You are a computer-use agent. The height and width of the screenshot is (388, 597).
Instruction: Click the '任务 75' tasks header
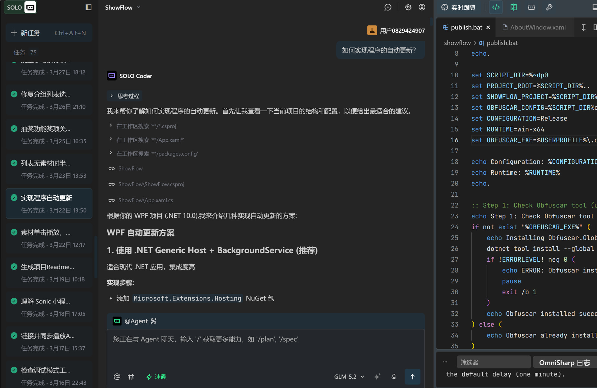click(25, 52)
